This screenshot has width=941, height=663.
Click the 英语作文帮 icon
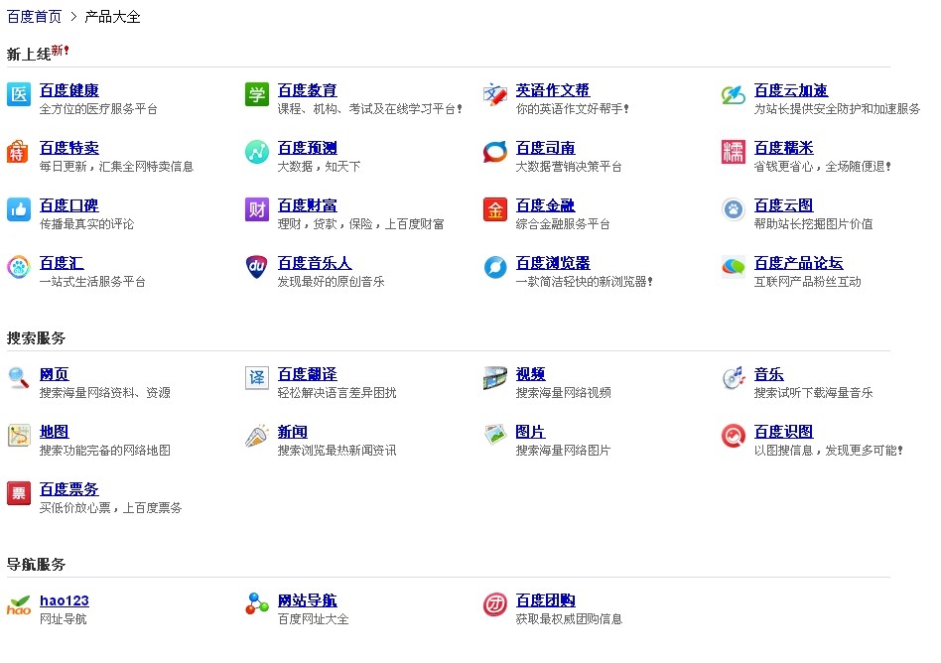pyautogui.click(x=495, y=94)
